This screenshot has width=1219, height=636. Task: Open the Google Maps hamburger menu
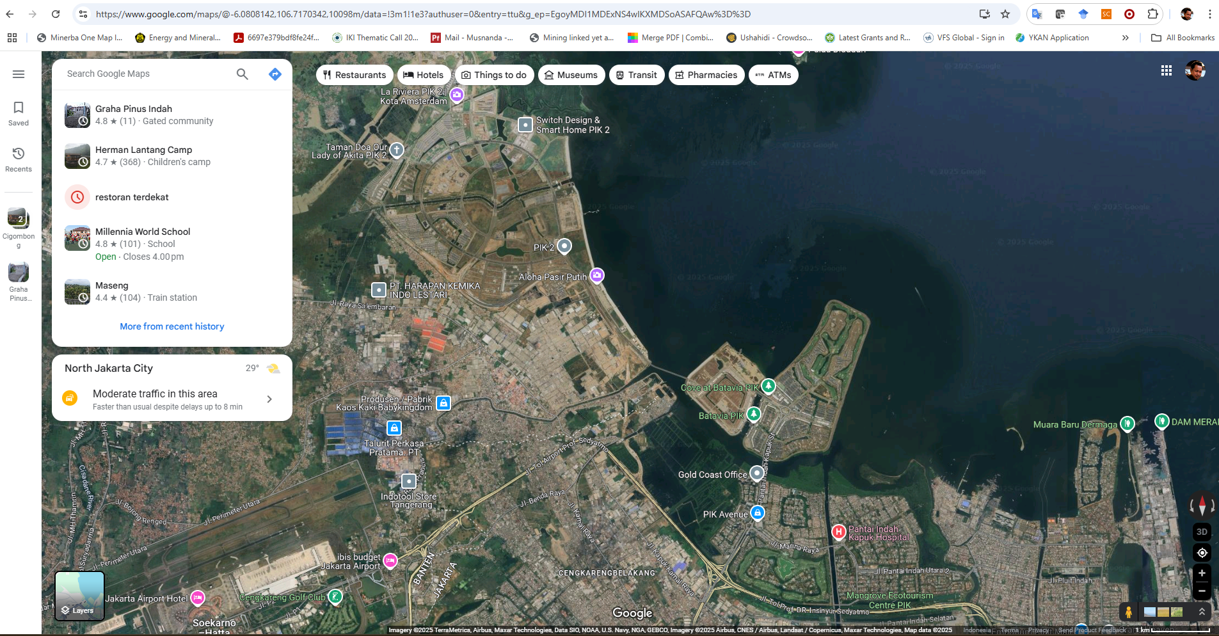[x=19, y=74]
